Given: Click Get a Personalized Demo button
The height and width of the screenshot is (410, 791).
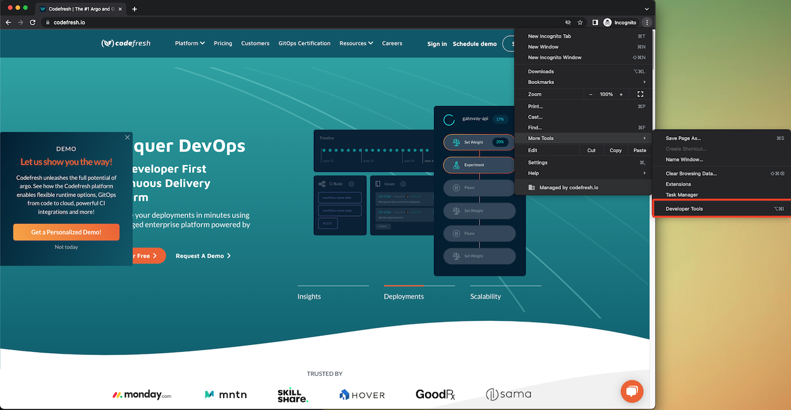Looking at the screenshot, I should (66, 232).
